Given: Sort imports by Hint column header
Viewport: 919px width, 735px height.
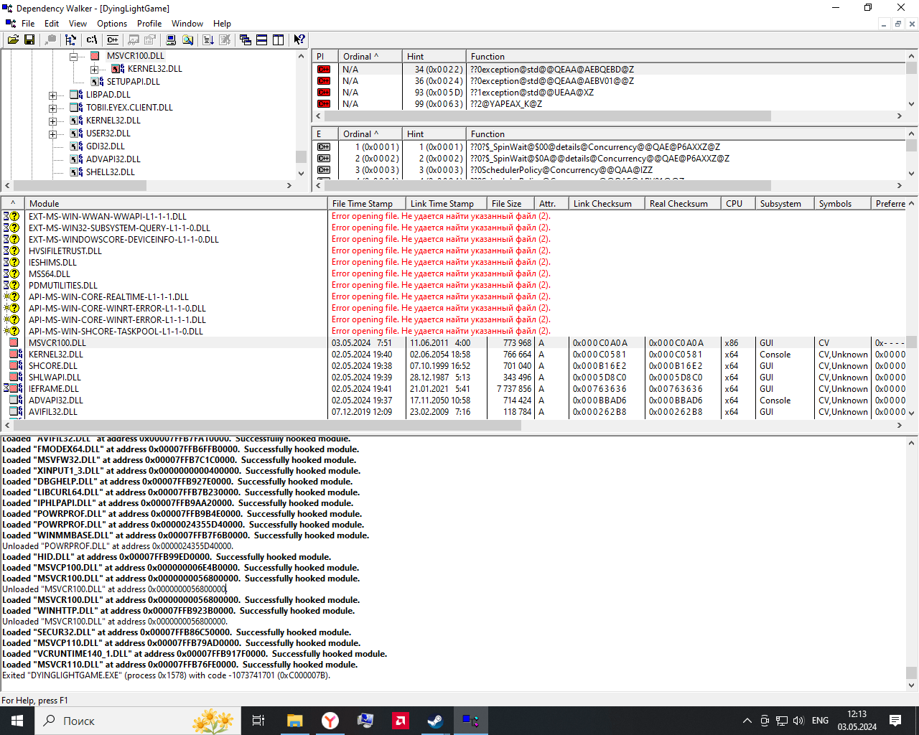Looking at the screenshot, I should pos(434,57).
